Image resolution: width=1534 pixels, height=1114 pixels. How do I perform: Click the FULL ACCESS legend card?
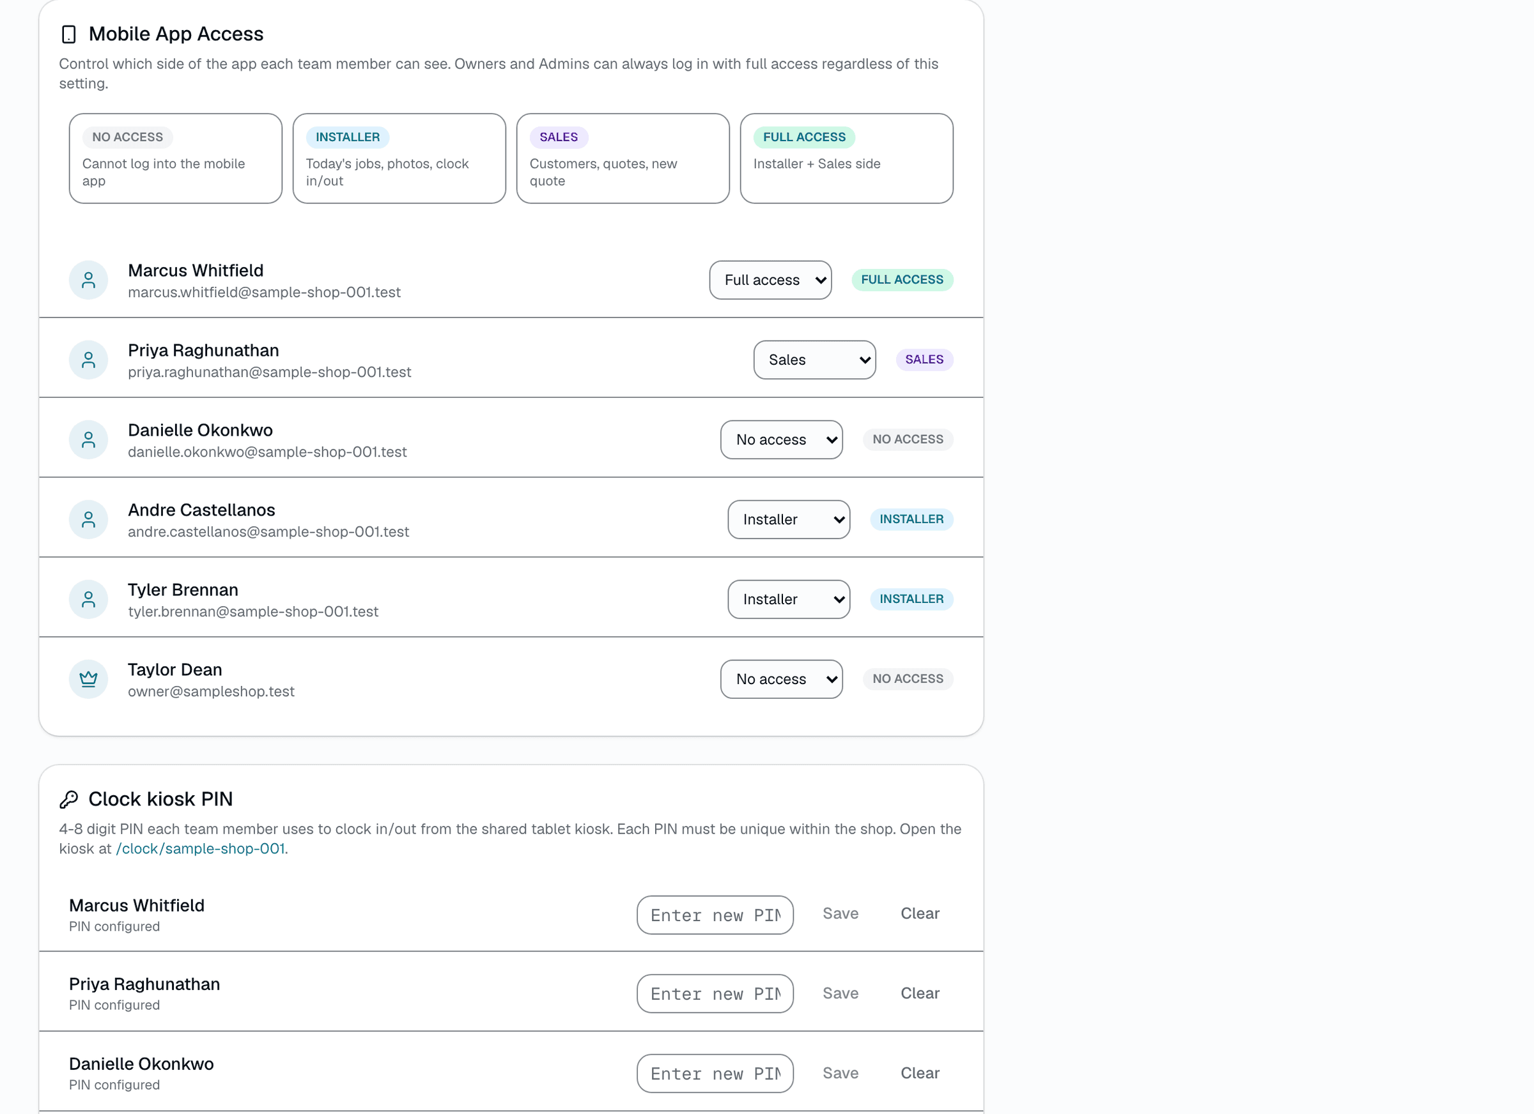[846, 158]
